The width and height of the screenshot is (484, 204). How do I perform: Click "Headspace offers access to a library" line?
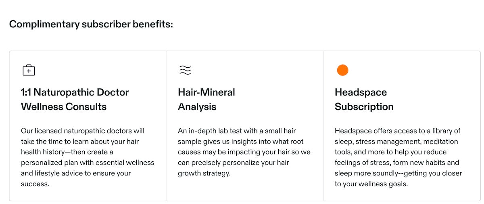click(x=397, y=131)
